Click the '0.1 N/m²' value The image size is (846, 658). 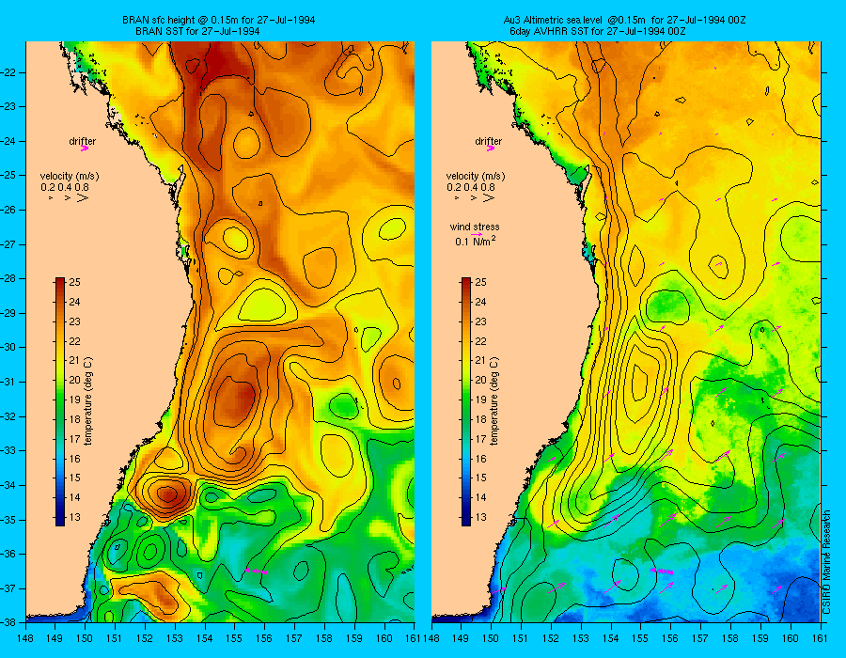(x=476, y=241)
